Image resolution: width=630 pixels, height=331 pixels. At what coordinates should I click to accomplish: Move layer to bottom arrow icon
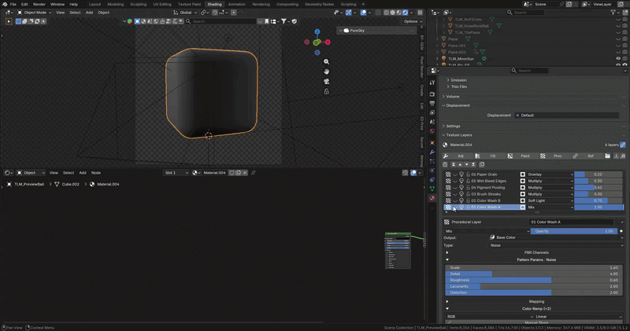[473, 164]
